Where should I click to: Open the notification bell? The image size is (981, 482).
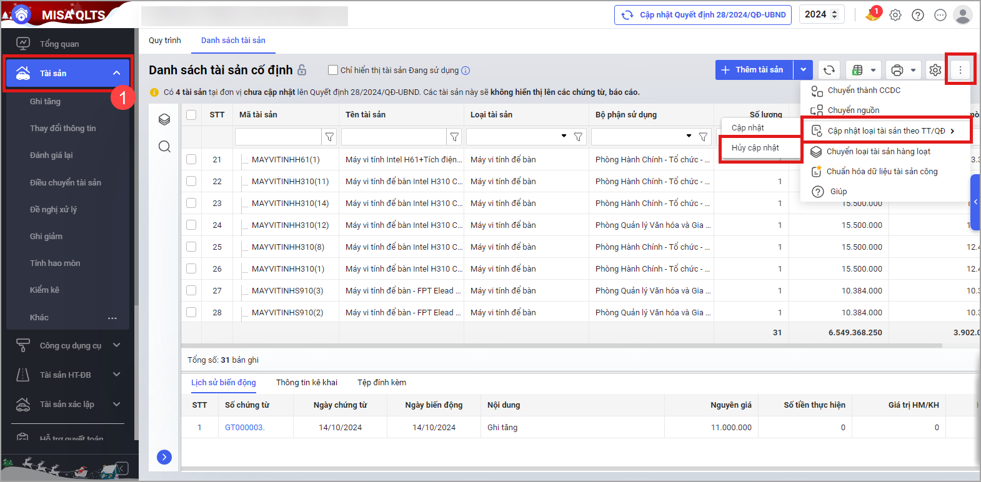click(872, 14)
